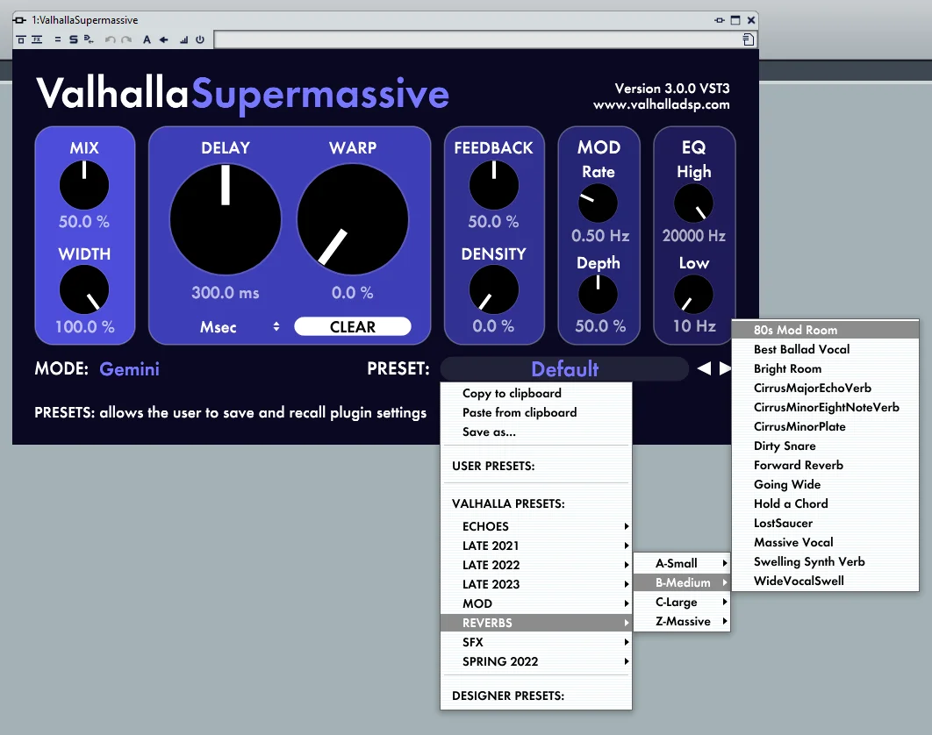Choose Copy to clipboard from preset menu
The height and width of the screenshot is (735, 932).
[x=535, y=393]
